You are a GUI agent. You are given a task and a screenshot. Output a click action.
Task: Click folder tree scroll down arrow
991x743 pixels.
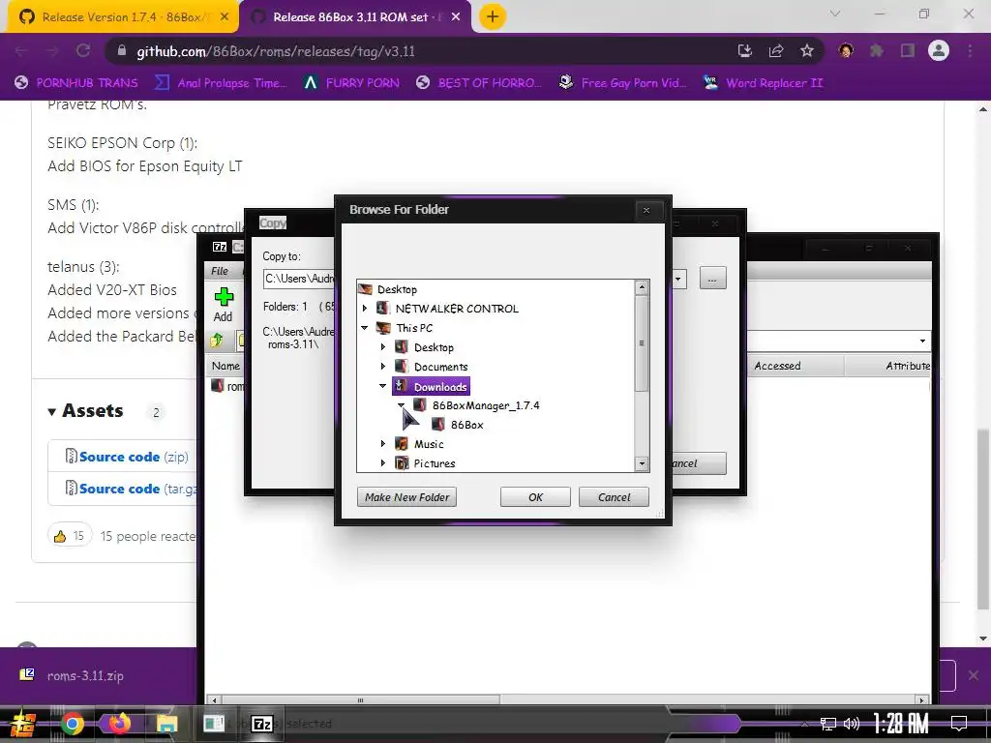click(x=642, y=463)
